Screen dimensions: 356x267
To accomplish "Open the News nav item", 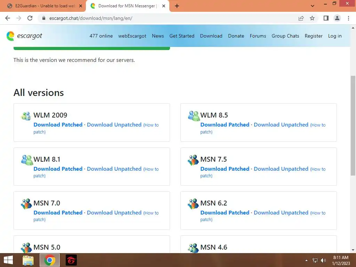I will [x=158, y=36].
